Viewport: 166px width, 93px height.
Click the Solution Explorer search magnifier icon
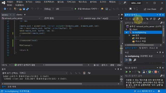coord(161,23)
